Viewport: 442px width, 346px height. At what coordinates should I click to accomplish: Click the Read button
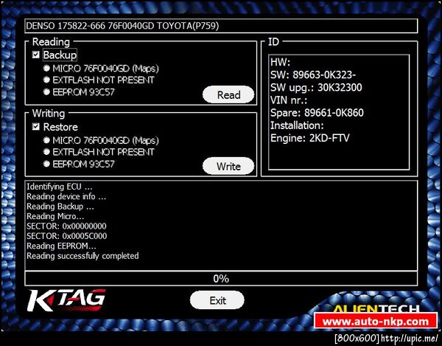[228, 94]
